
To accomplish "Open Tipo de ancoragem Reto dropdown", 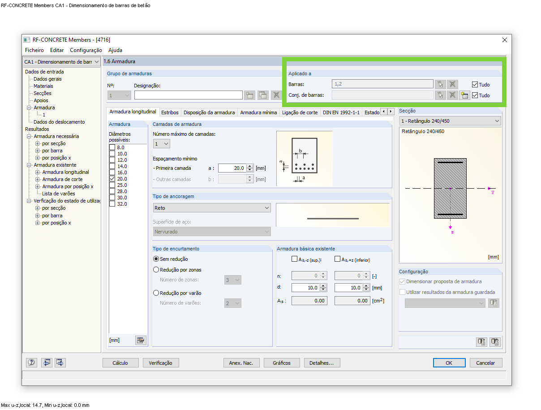I will [x=212, y=208].
